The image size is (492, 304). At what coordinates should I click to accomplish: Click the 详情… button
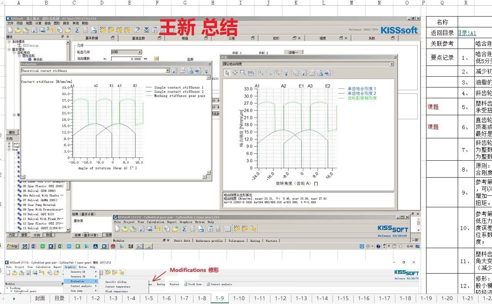293,52
